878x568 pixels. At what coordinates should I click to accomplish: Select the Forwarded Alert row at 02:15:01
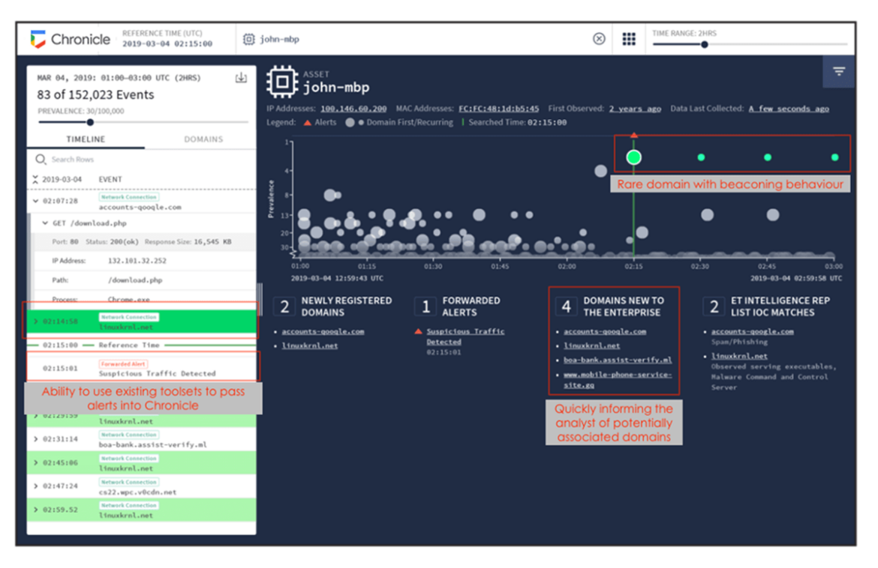pos(142,369)
